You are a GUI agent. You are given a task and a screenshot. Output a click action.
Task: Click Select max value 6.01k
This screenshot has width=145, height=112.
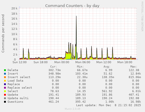pyautogui.click(x=137, y=91)
